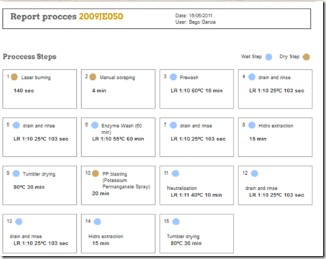The height and width of the screenshot is (259, 326).
Task: Click the blue dot in step 7 card
Action: tap(173, 125)
